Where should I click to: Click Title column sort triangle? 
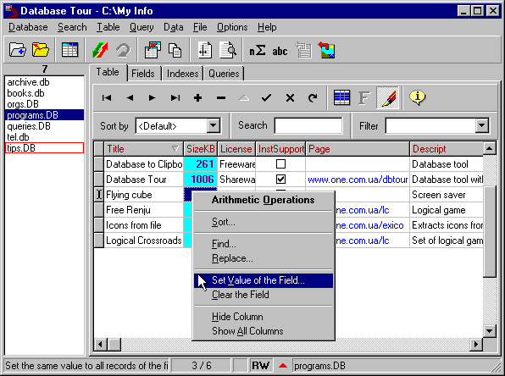coord(175,149)
